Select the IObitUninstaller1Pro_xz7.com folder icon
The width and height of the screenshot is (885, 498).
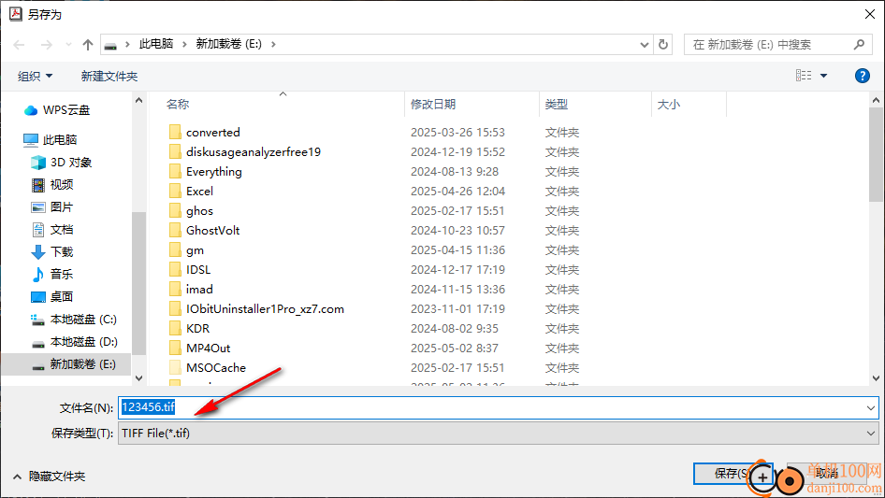(x=175, y=309)
